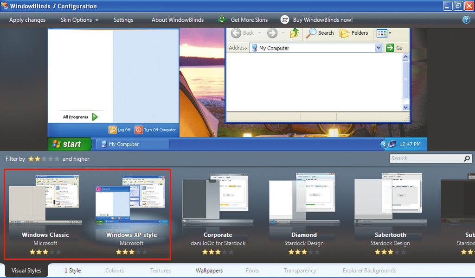Click the Get More Skins frog icon
The image size is (475, 278).
(222, 19)
